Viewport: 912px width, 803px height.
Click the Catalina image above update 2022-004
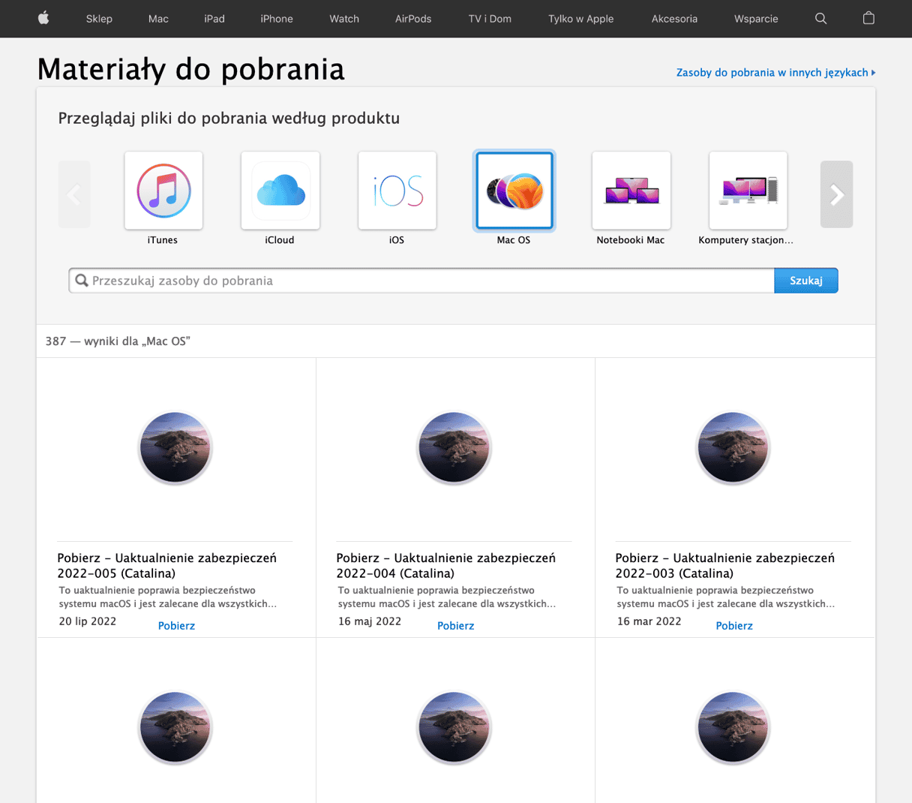point(454,448)
